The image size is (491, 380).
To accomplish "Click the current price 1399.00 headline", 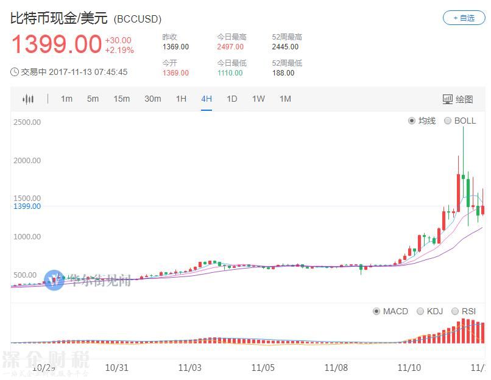I will pos(57,44).
